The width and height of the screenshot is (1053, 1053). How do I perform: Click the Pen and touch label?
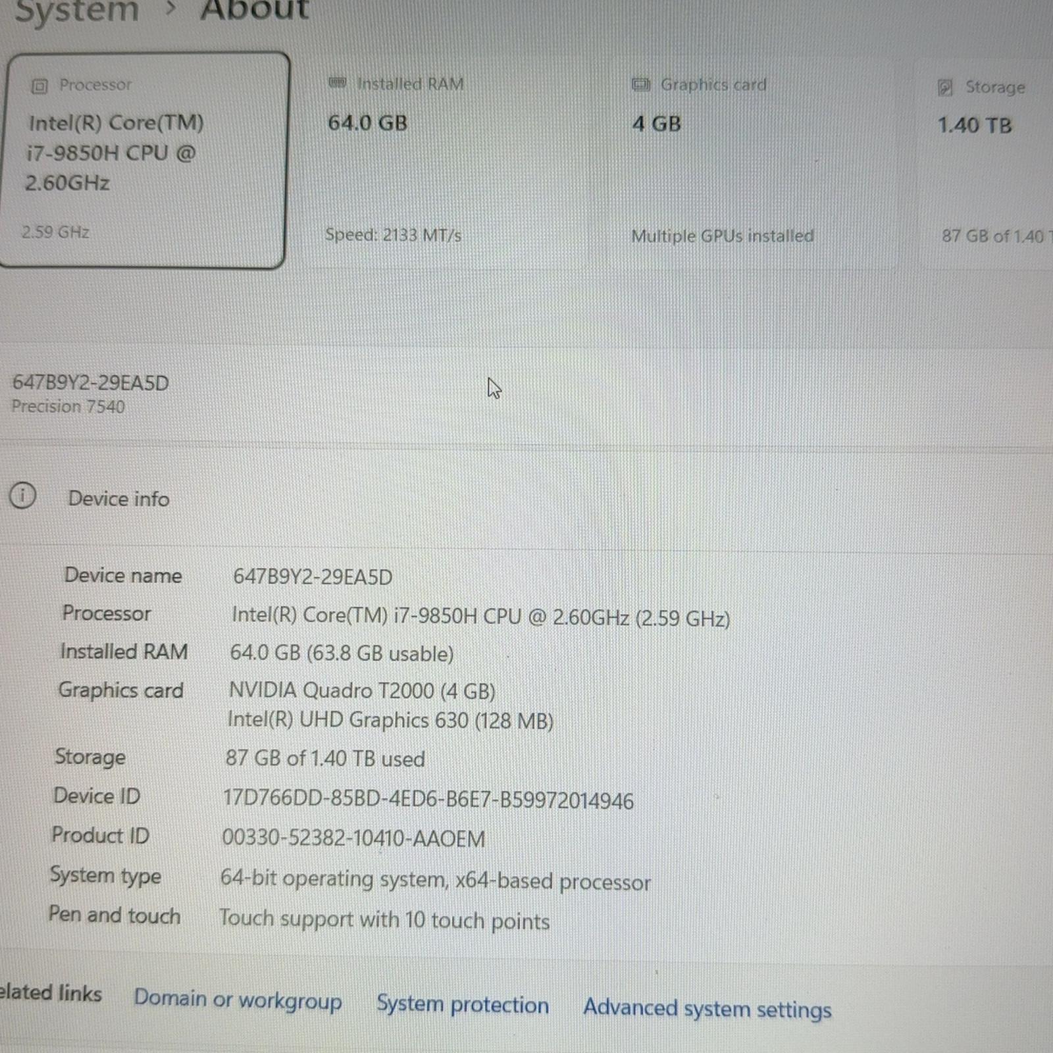pyautogui.click(x=115, y=915)
